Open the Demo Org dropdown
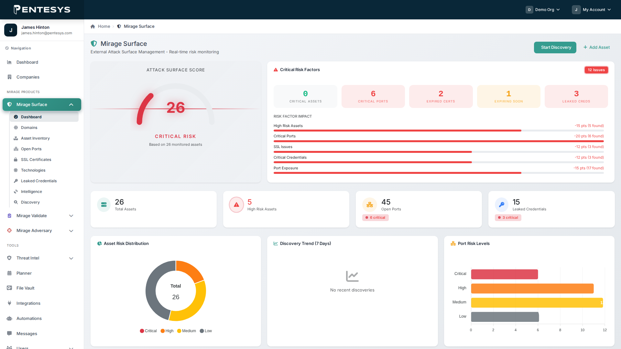This screenshot has height=349, width=621. coord(543,10)
